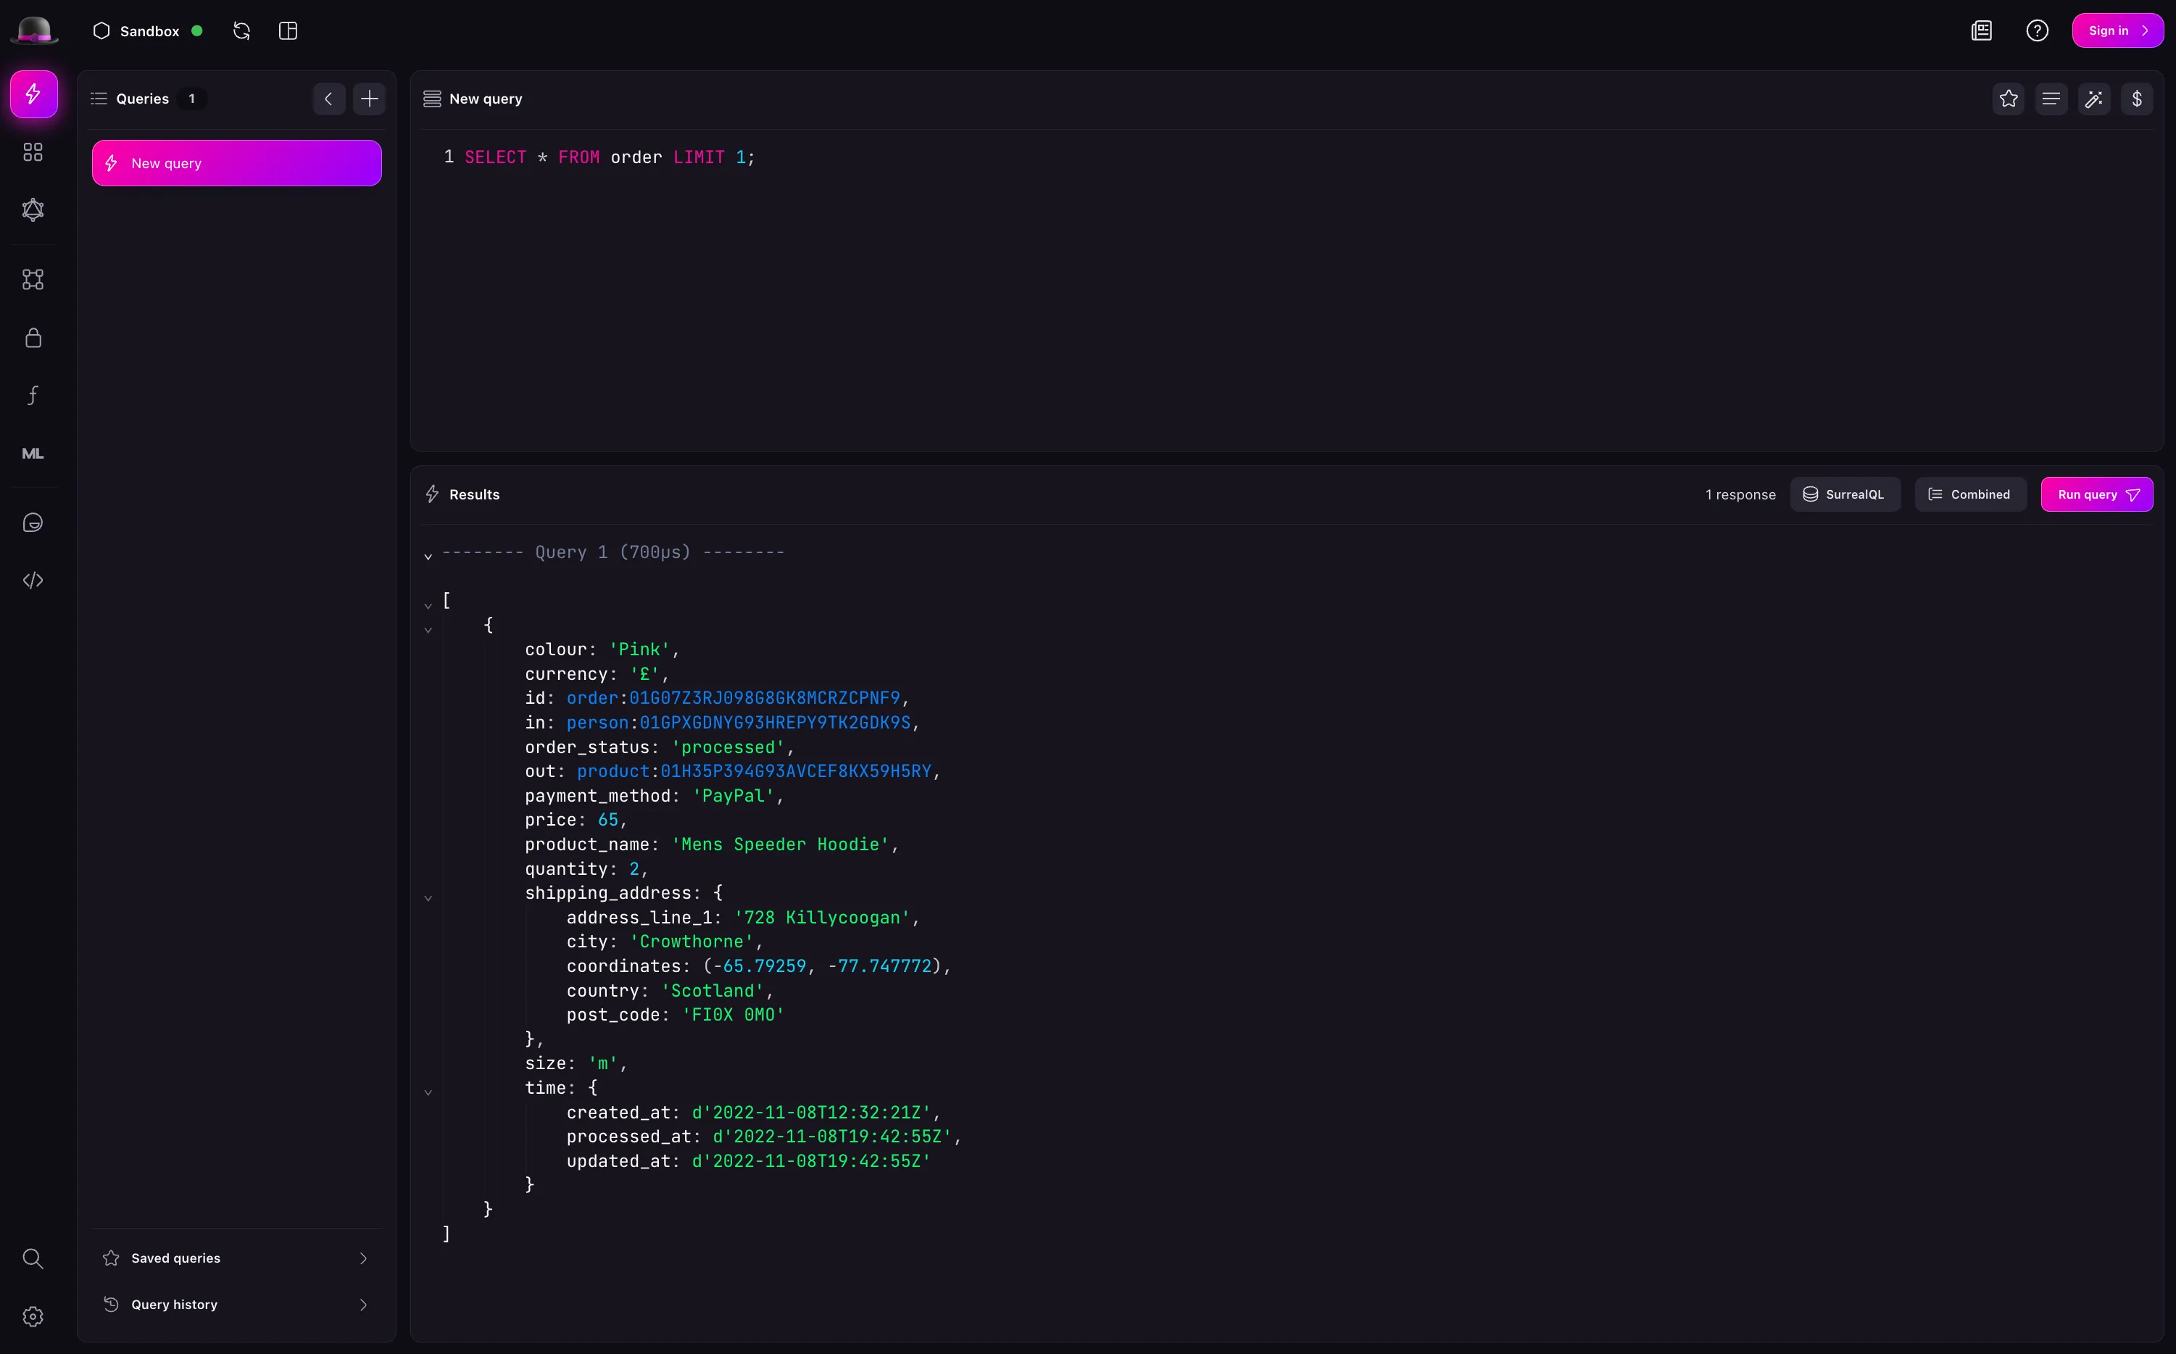This screenshot has width=2176, height=1354.
Task: Click the Sign in button
Action: click(x=2117, y=30)
